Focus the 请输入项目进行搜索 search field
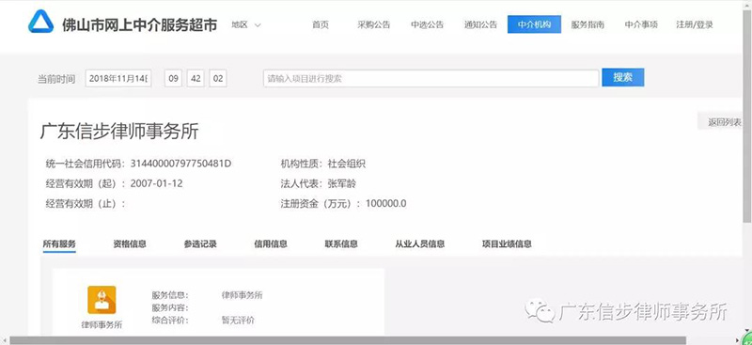The image size is (752, 345). 431,78
